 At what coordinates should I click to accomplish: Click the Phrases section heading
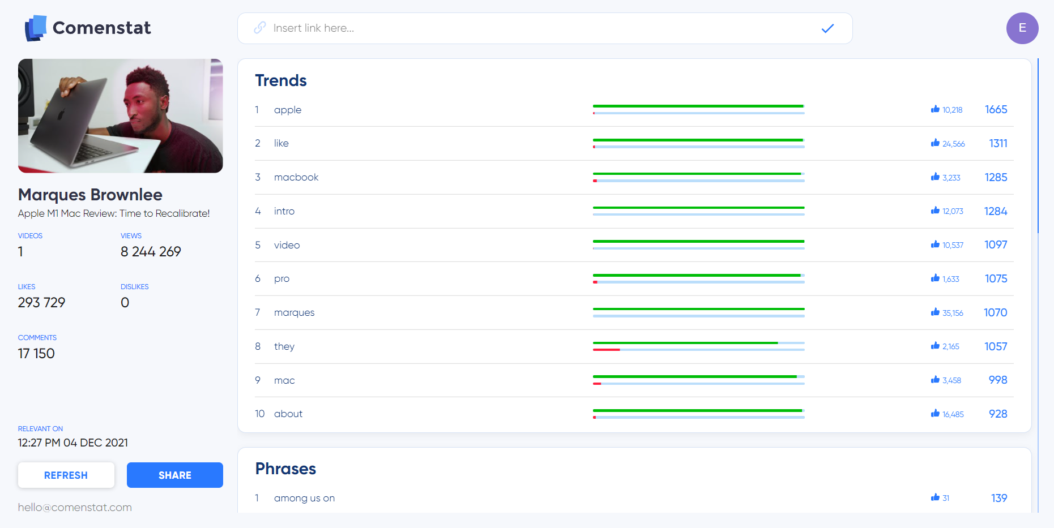tap(285, 469)
